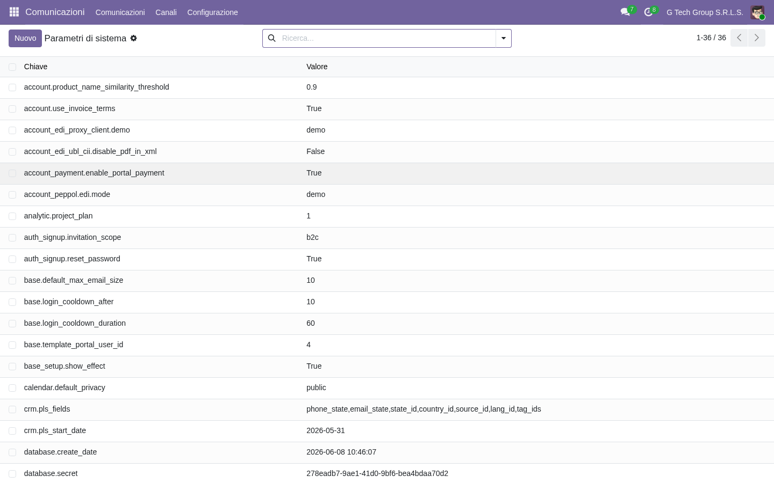Open the auth_signup.reset_password record
The height and width of the screenshot is (483, 774).
[72, 259]
